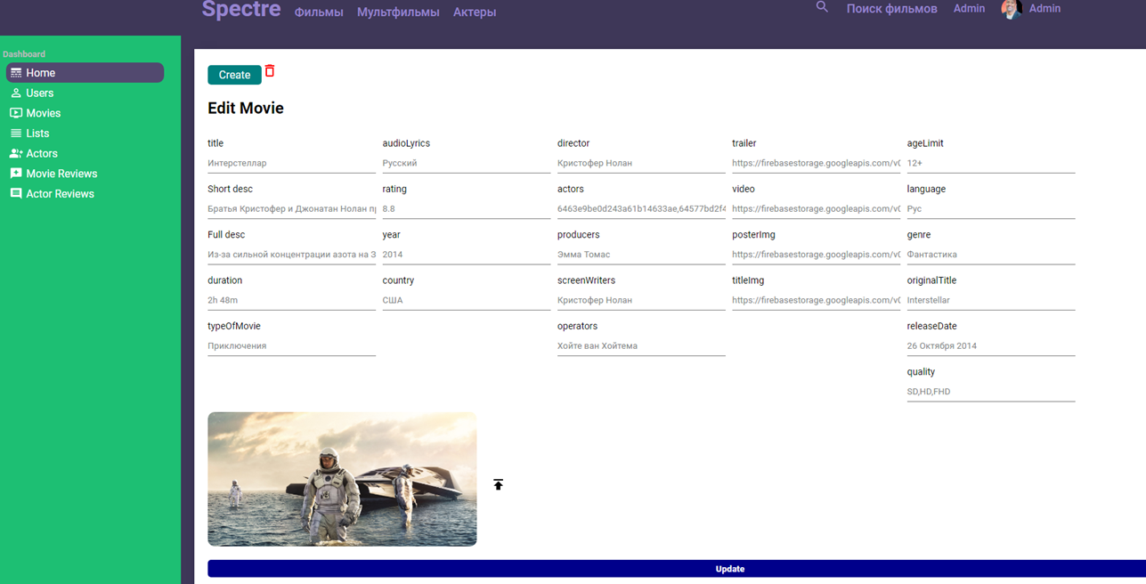
Task: Open Movie Reviews using its sidebar icon
Action: pyautogui.click(x=14, y=173)
